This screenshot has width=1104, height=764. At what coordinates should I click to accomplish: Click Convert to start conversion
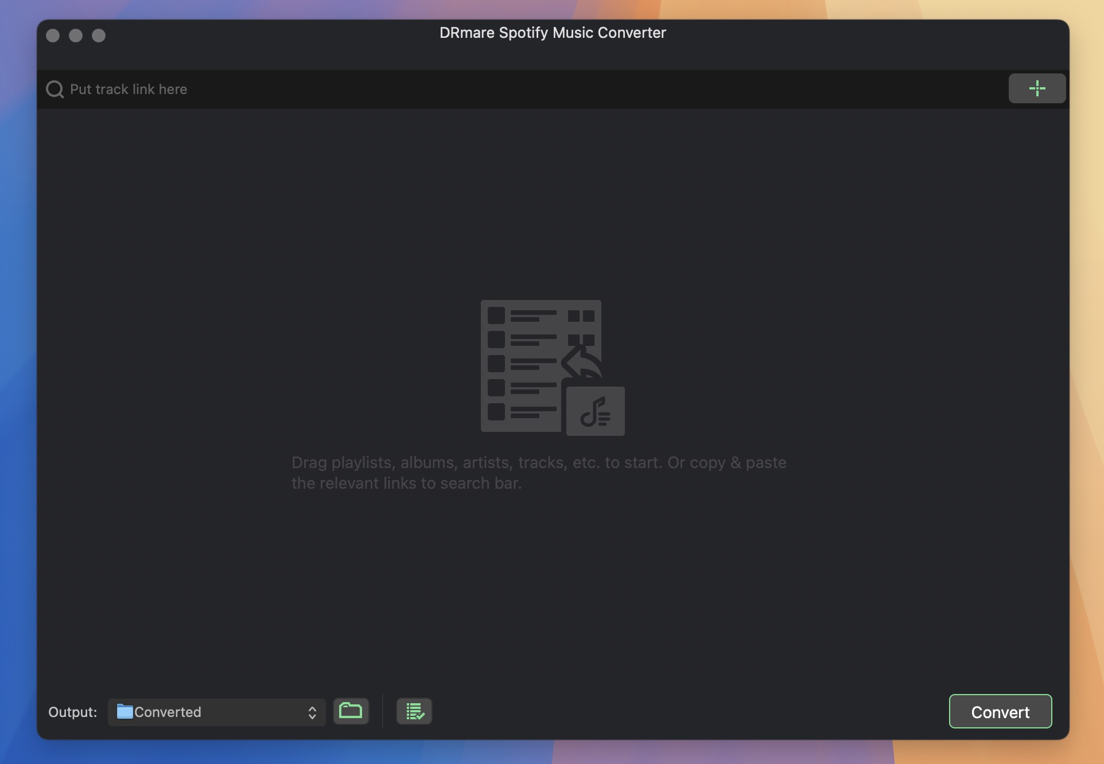pyautogui.click(x=1000, y=711)
